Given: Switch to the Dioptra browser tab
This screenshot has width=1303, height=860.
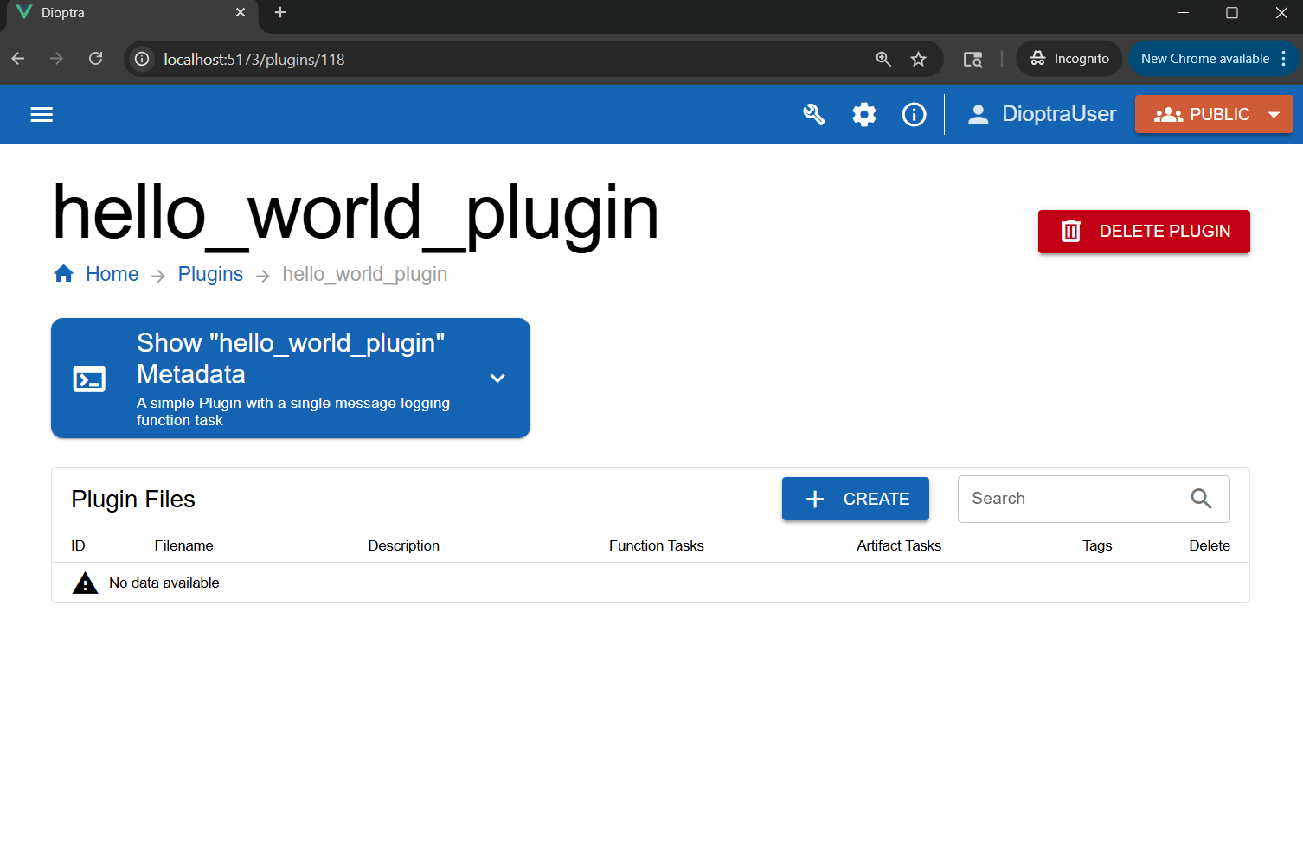Looking at the screenshot, I should (121, 13).
